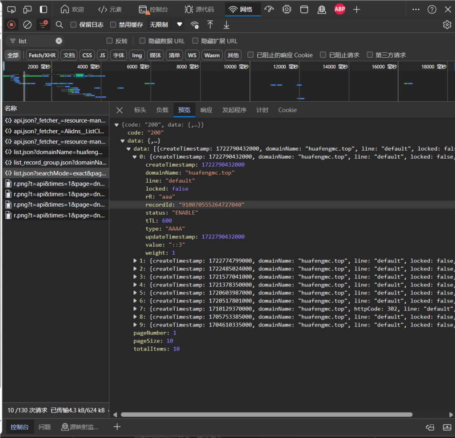Click the record network log button
The height and width of the screenshot is (438, 455).
[12, 25]
